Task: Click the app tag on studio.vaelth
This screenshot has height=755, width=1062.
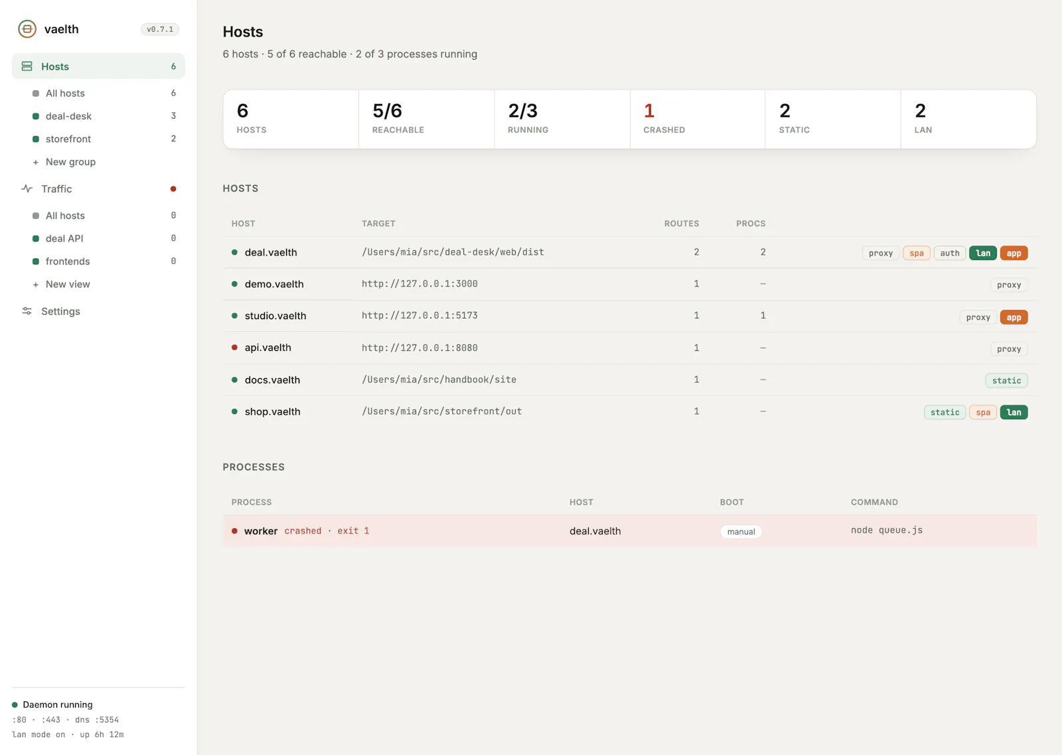Action: click(1014, 318)
